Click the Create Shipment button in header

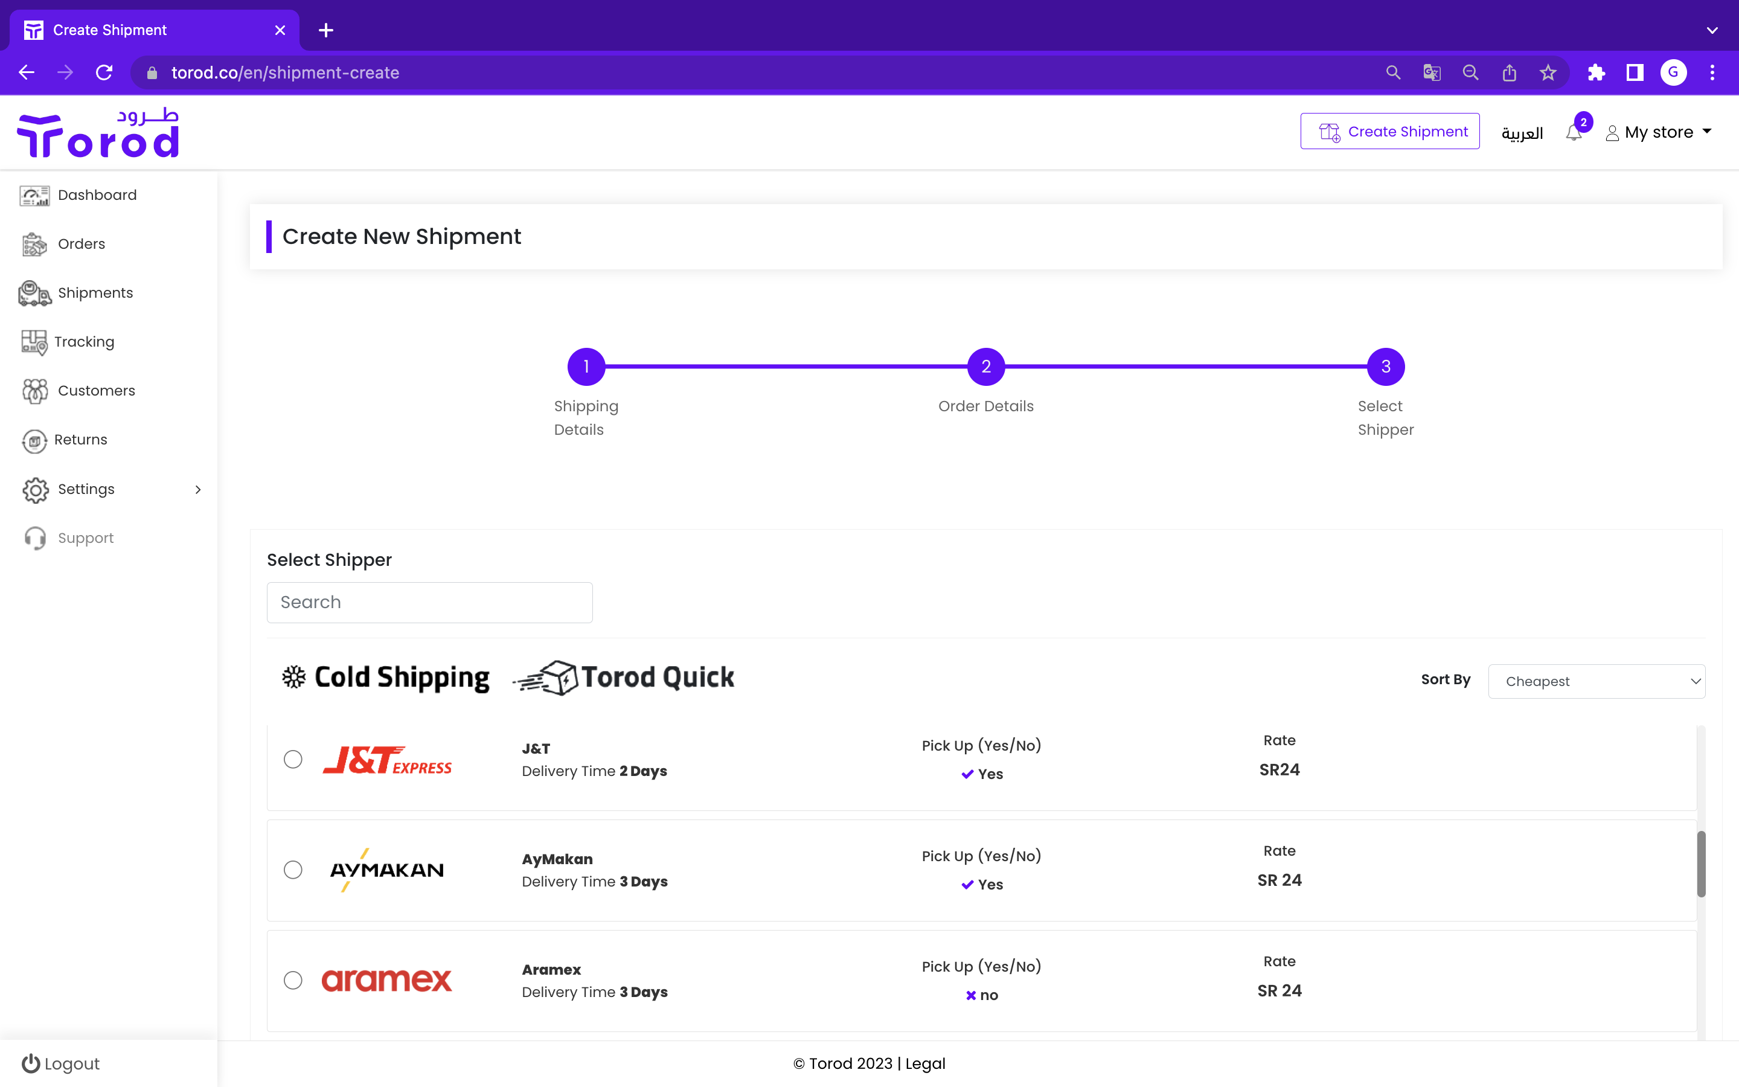pyautogui.click(x=1390, y=132)
